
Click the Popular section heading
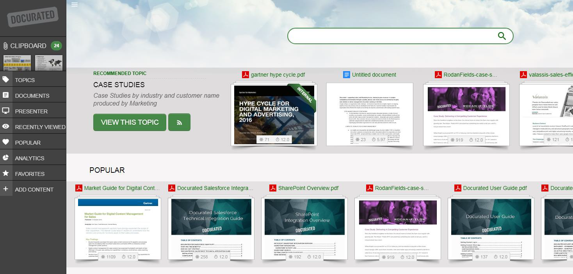point(107,170)
